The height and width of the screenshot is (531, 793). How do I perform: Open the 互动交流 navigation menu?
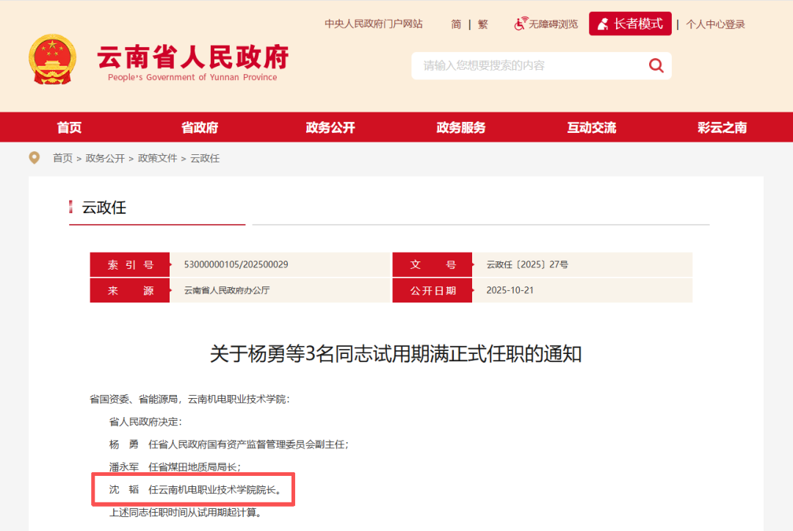(x=591, y=127)
